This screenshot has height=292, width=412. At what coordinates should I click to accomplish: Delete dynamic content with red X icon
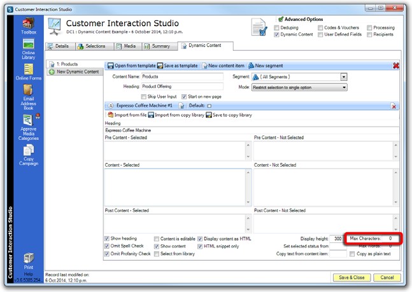tap(395, 66)
